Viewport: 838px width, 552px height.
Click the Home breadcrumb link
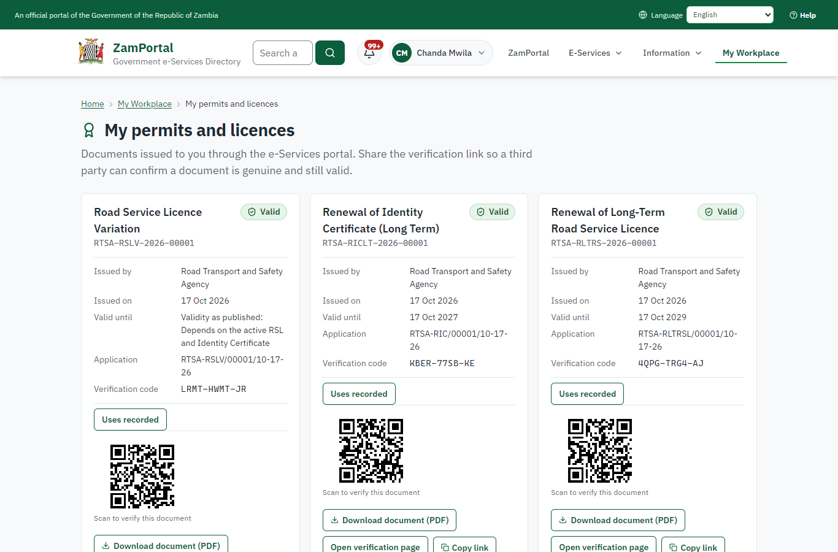93,104
